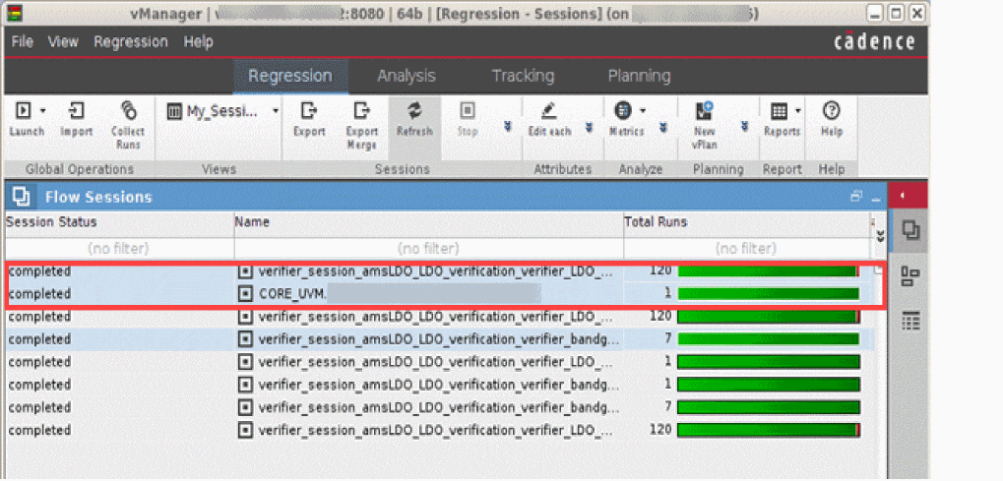Select the bandg session name with 1 run
This screenshot has height=481, width=1003.
438,385
